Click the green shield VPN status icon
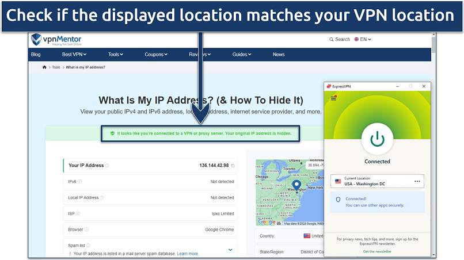 [x=112, y=133]
